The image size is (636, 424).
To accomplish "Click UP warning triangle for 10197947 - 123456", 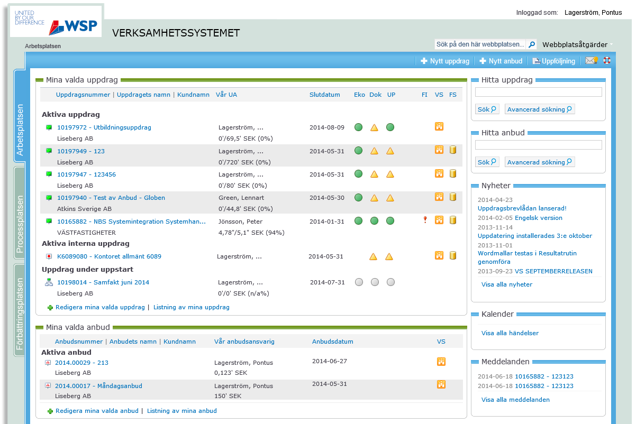I will (390, 174).
